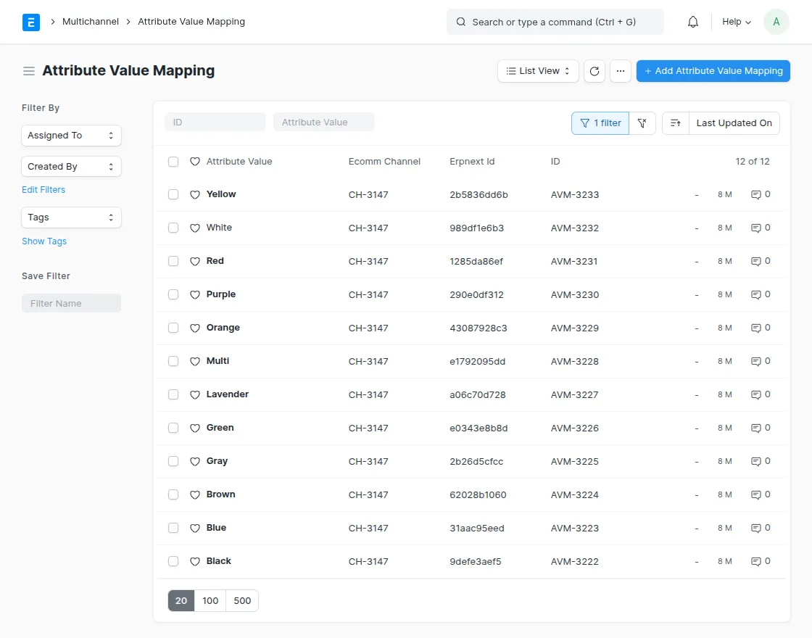Click Add Attribute Value Mapping
Viewport: 812px width, 638px height.
click(713, 71)
